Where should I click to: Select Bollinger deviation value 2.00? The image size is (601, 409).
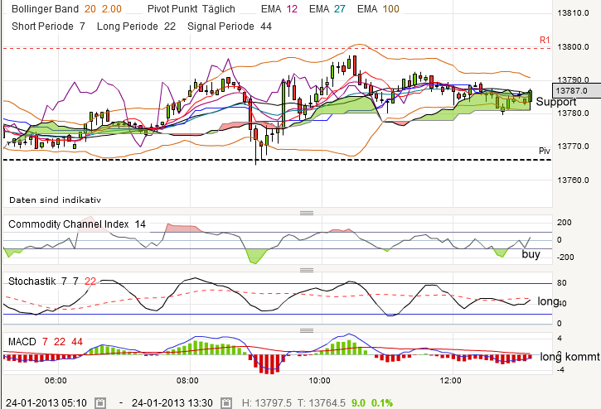pos(112,9)
